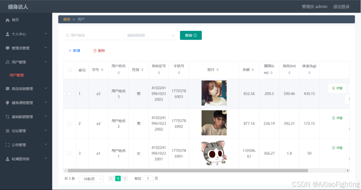Click the fullscreen-frame icon beside 公告管理
The height and width of the screenshot is (190, 361).
coord(8,145)
